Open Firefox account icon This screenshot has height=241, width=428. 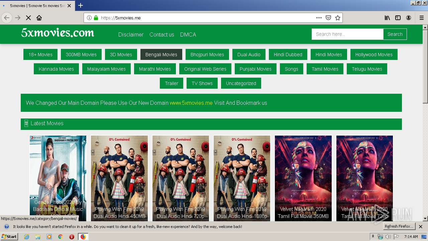[x=409, y=18]
